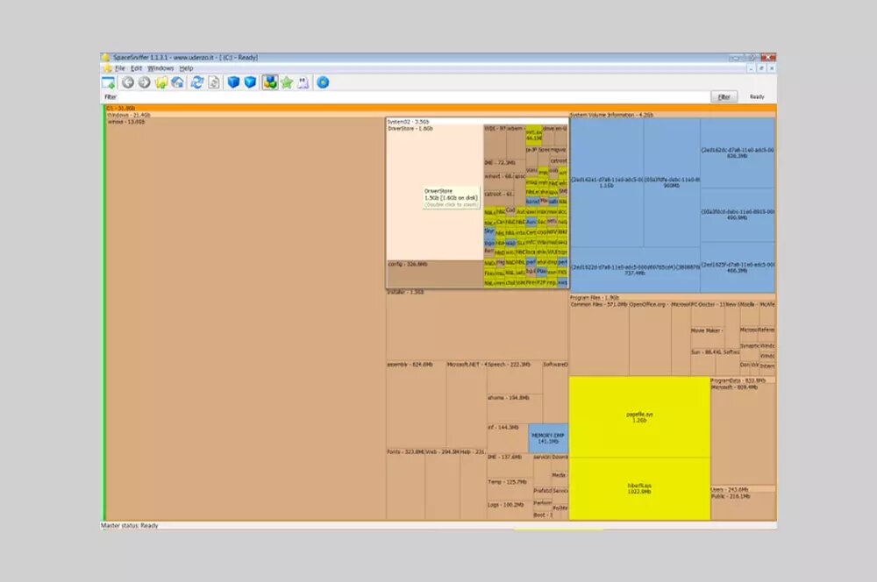Click the home toolbar icon
The width and height of the screenshot is (877, 582).
coord(177,82)
